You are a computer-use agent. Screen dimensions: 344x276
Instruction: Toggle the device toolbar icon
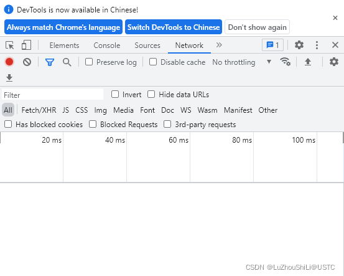[x=26, y=45]
